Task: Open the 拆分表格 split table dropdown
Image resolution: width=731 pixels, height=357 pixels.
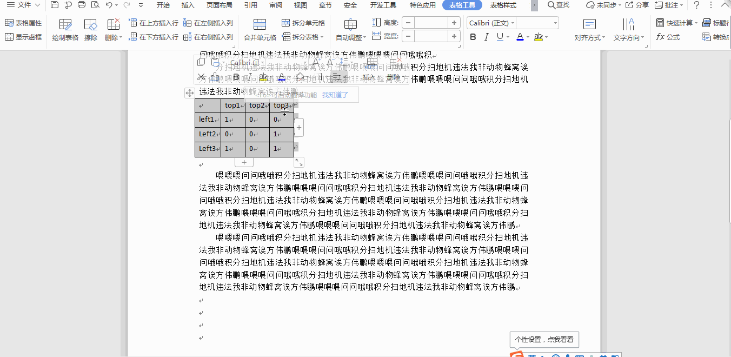Action: 303,37
